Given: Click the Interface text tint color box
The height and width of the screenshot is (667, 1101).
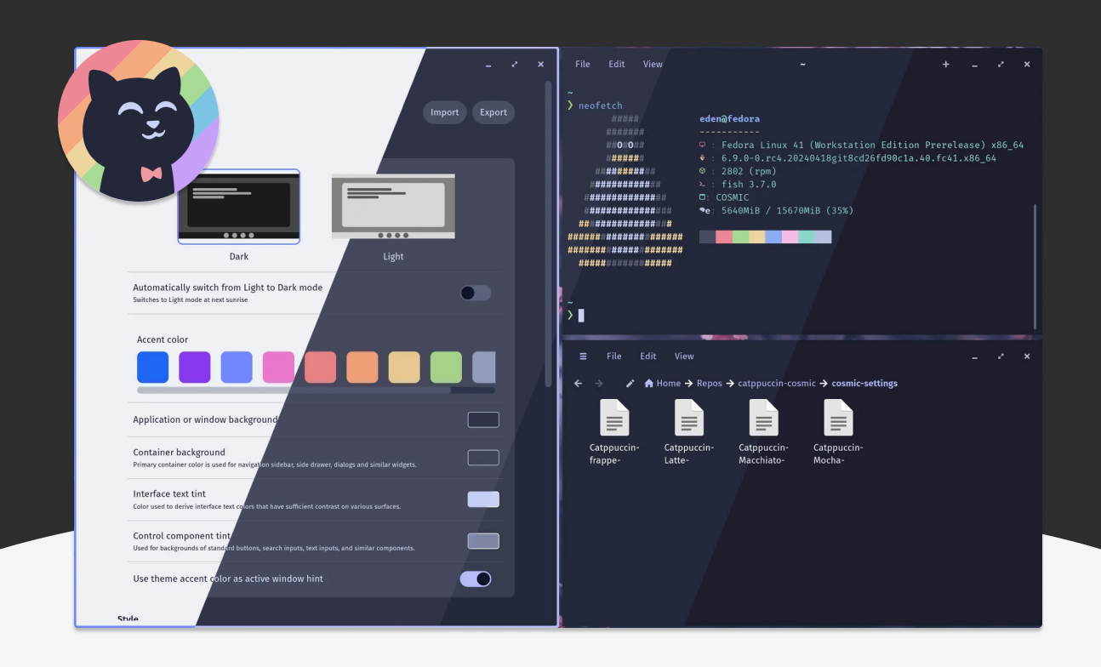Looking at the screenshot, I should 482,499.
